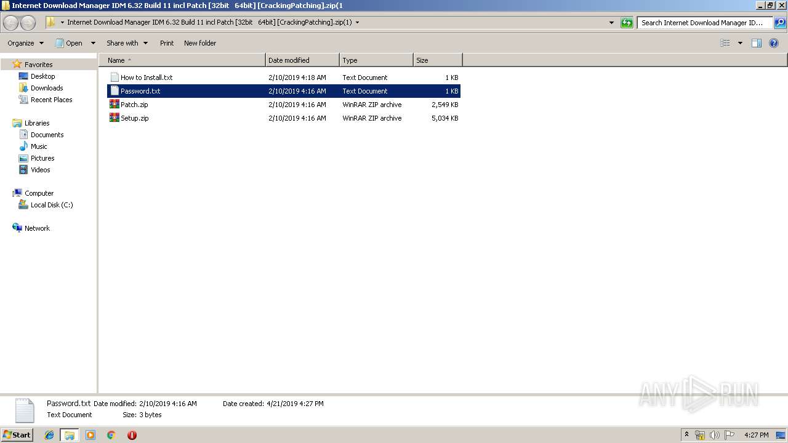788x443 pixels.
Task: Launch Google Chrome from taskbar
Action: point(111,435)
